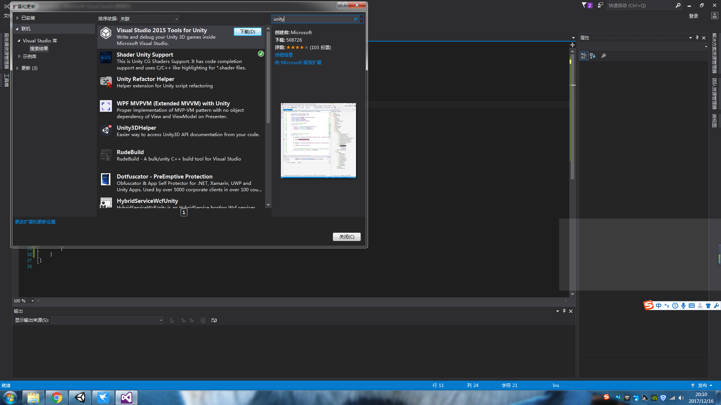721x405 pixels.
Task: Close the Extensions and Updates dialog with 关闭(C)
Action: point(347,237)
